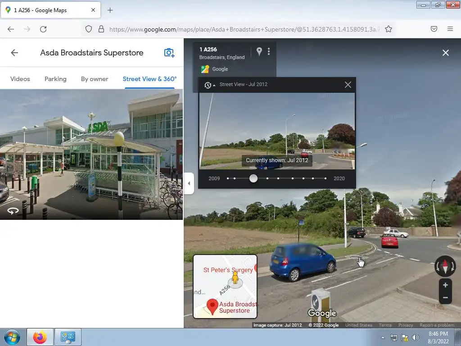Click the browser Forward arrow
461x346 pixels.
(x=27, y=29)
